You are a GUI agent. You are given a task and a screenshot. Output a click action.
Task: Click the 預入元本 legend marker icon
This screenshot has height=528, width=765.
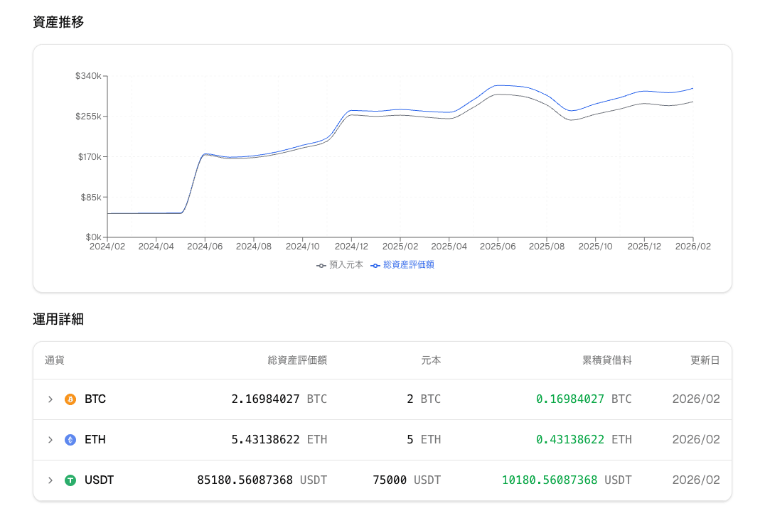pos(321,265)
